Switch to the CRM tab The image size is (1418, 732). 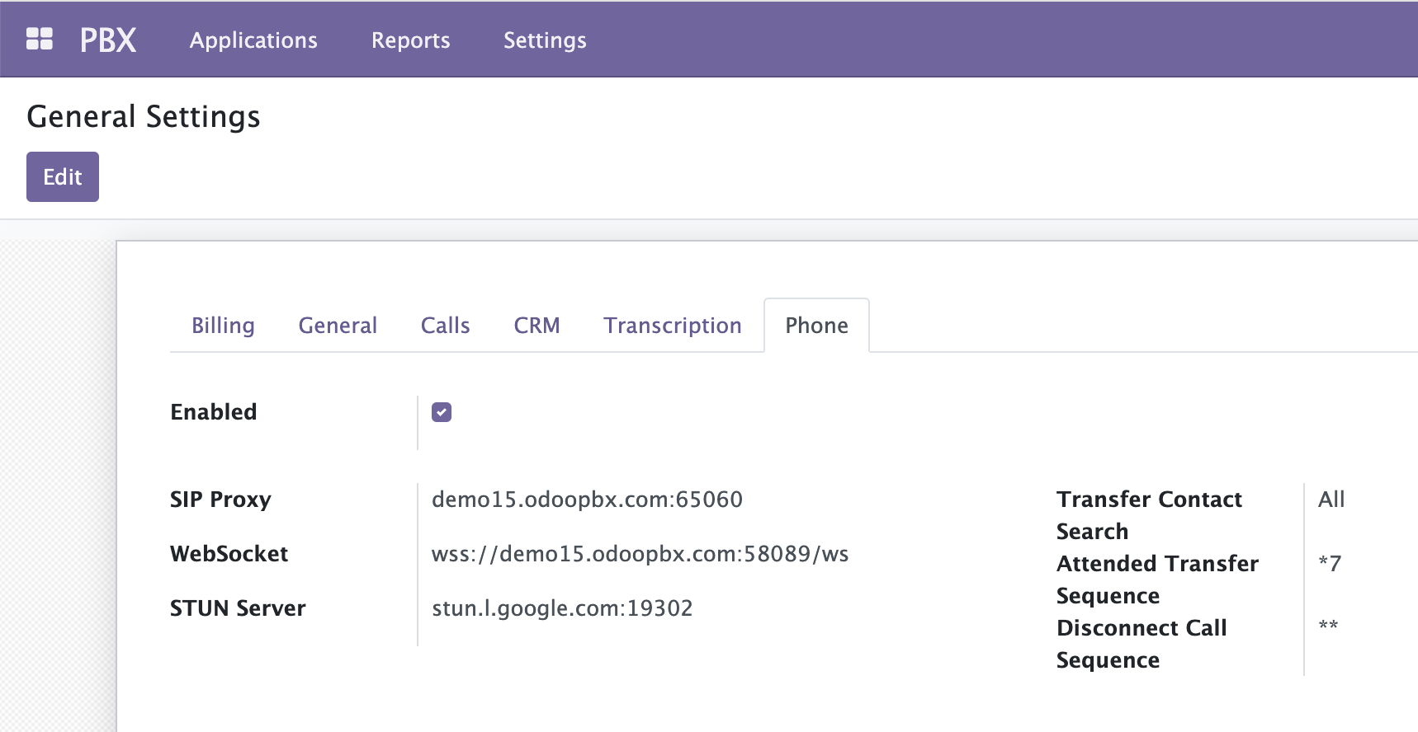pyautogui.click(x=536, y=326)
